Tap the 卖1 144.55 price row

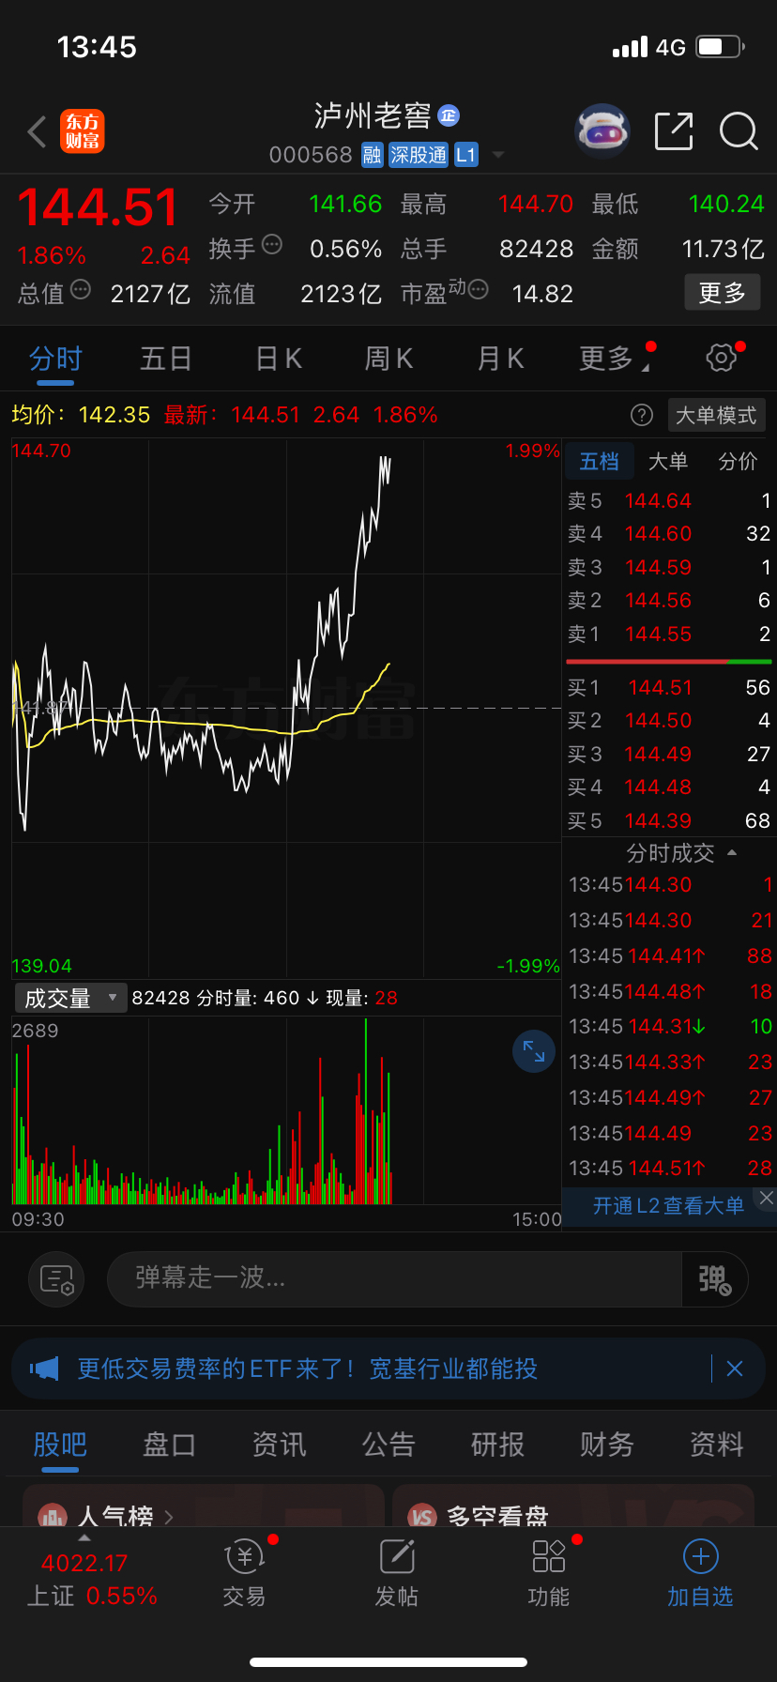tap(668, 635)
